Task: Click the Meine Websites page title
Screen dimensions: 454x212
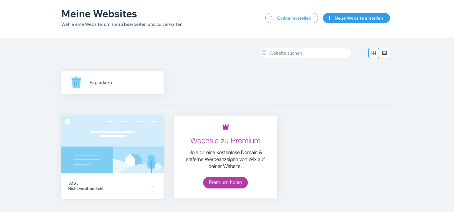Action: pyautogui.click(x=99, y=14)
